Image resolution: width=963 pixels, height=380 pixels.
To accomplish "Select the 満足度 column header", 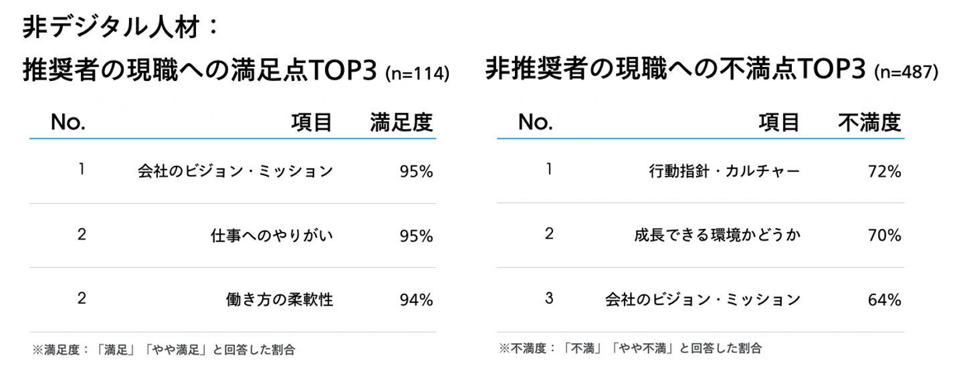I will 401,122.
